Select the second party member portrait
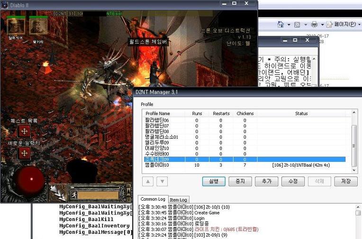The width and height of the screenshot is (362, 239). click(38, 26)
